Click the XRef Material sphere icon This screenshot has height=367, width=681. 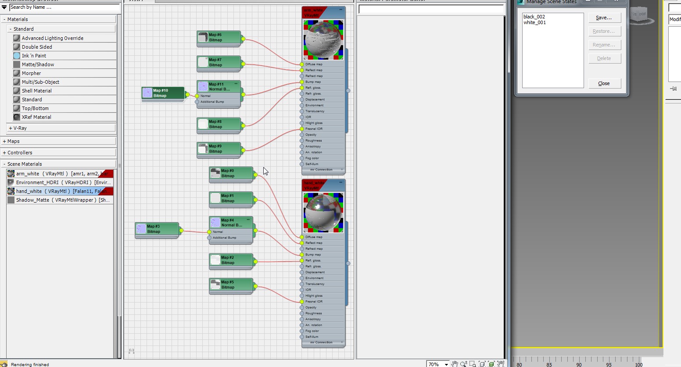(x=17, y=117)
